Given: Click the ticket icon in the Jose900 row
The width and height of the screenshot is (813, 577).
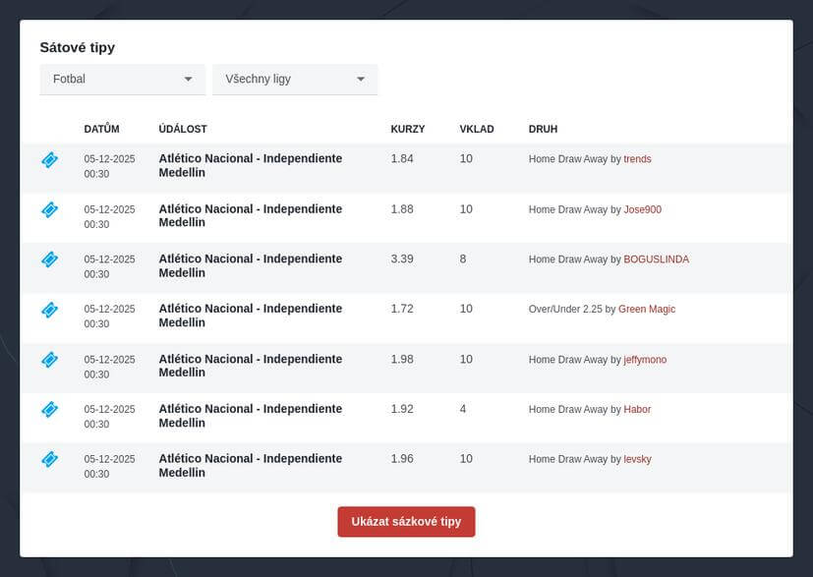Looking at the screenshot, I should [49, 209].
